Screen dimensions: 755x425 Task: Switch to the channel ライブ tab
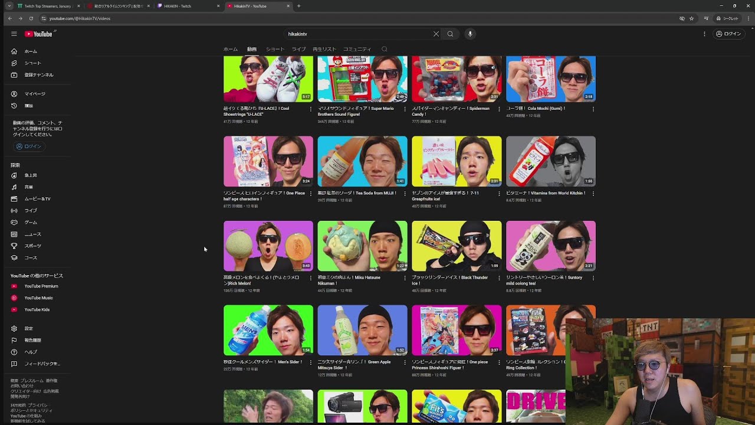(x=299, y=49)
